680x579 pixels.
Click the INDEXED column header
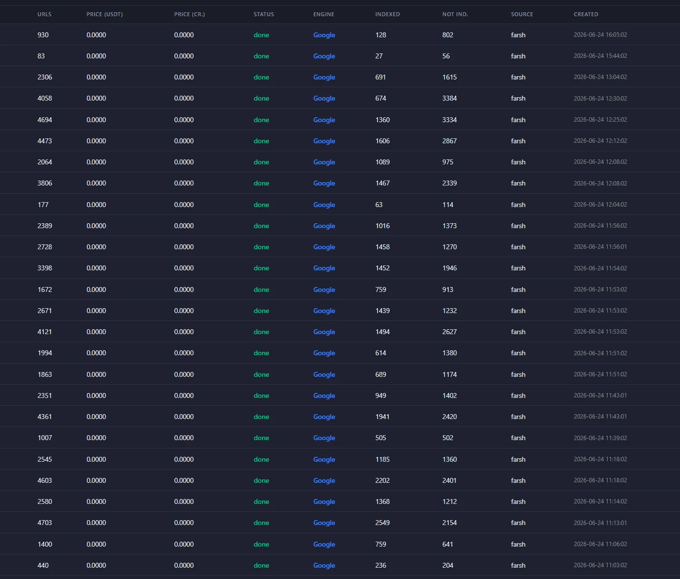click(x=387, y=14)
